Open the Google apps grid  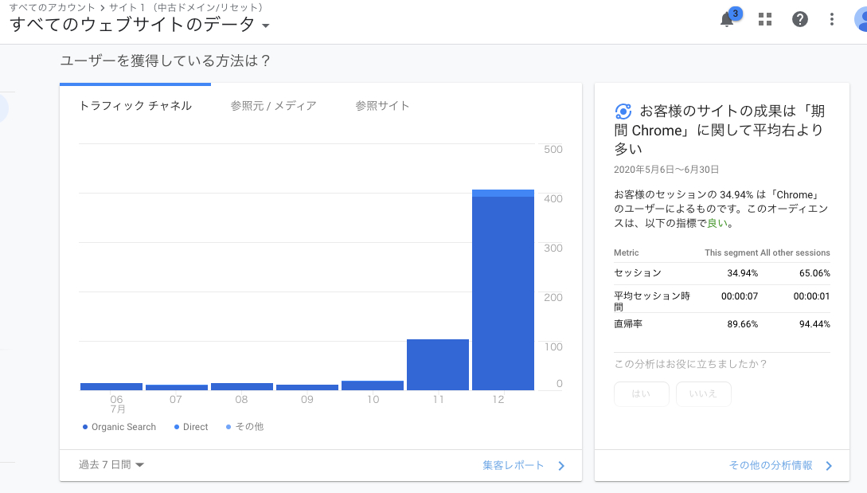click(764, 20)
